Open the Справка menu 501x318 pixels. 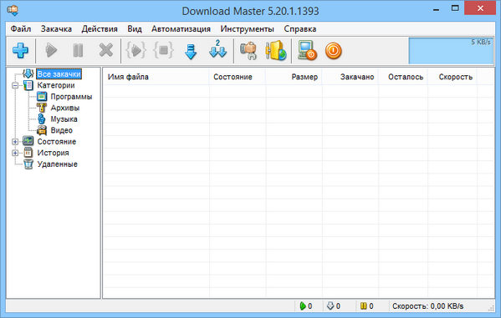click(300, 29)
